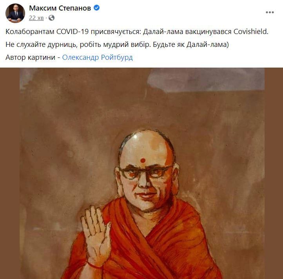Click the red dot on the monk's forehead
Viewport: 283px width, 279px height.
(x=143, y=160)
